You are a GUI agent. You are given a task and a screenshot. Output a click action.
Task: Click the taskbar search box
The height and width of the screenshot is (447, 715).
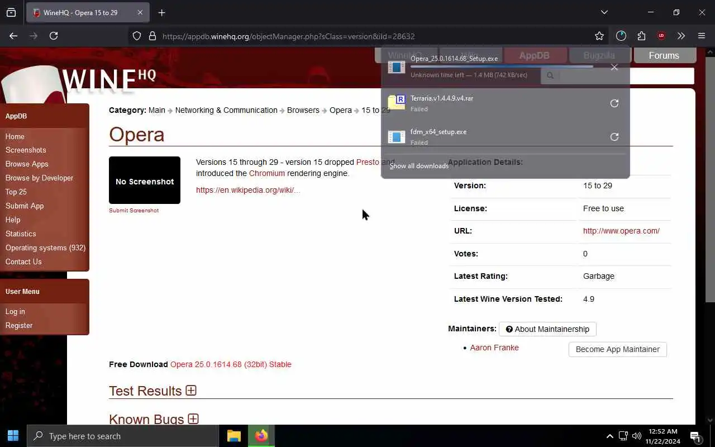pos(123,436)
